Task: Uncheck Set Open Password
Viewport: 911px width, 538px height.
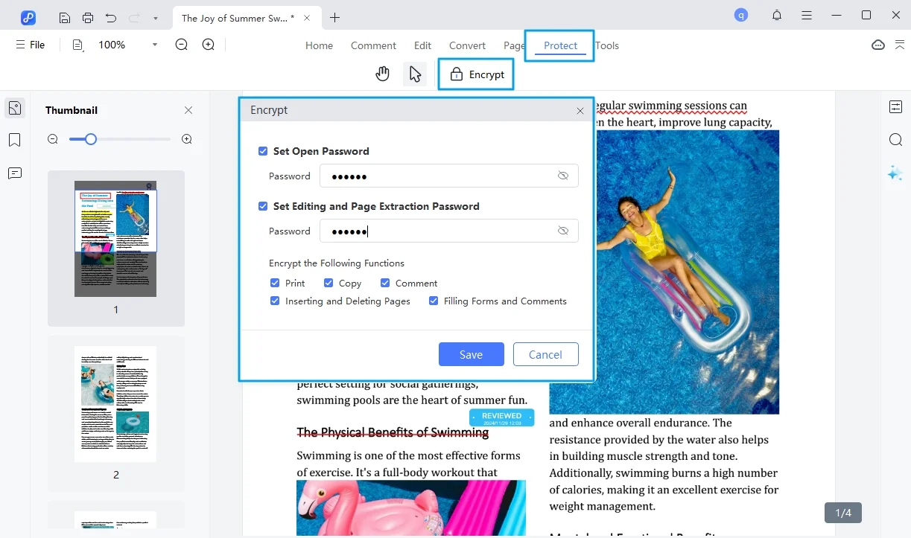Action: [x=263, y=151]
